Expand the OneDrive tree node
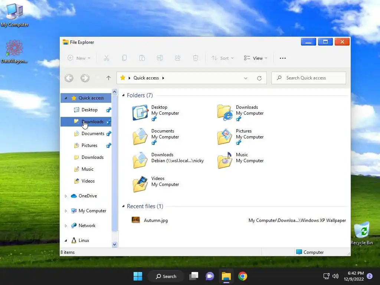The width and height of the screenshot is (380, 285). tap(66, 196)
